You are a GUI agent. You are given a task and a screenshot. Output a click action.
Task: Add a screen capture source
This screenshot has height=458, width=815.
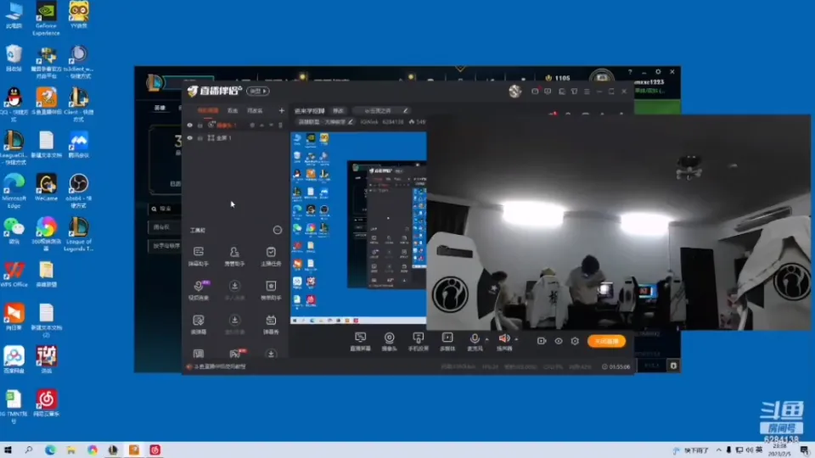(360, 338)
